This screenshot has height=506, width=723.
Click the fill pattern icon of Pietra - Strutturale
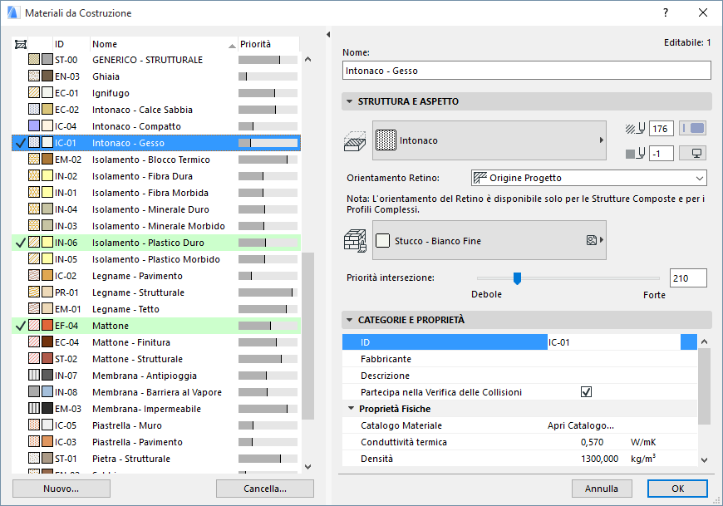point(34,459)
